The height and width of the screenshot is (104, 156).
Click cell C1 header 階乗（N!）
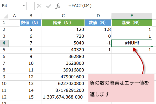(63, 23)
